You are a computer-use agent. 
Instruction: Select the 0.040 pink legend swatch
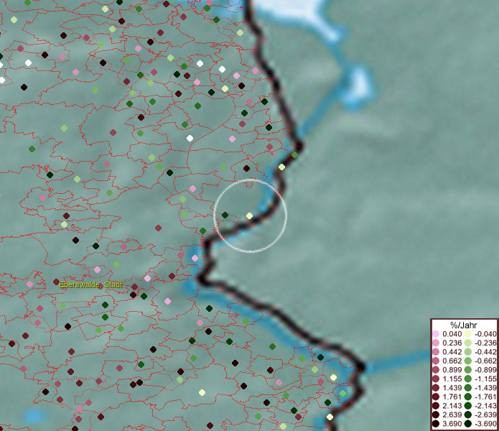[x=436, y=334]
